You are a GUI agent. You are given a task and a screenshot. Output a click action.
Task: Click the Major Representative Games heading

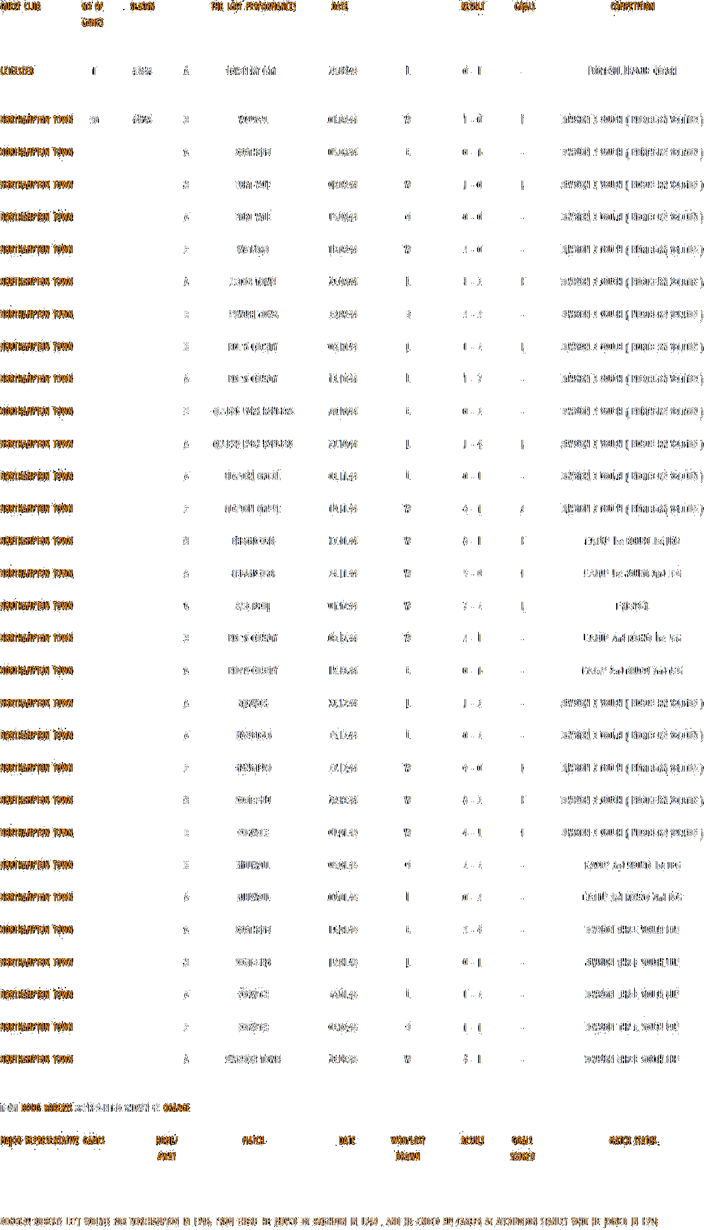[52, 1141]
